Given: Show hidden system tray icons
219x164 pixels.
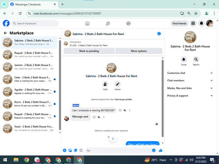Looking at the screenshot, I should click(x=171, y=160).
